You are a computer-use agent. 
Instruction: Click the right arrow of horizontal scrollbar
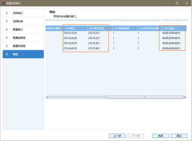coord(185,97)
